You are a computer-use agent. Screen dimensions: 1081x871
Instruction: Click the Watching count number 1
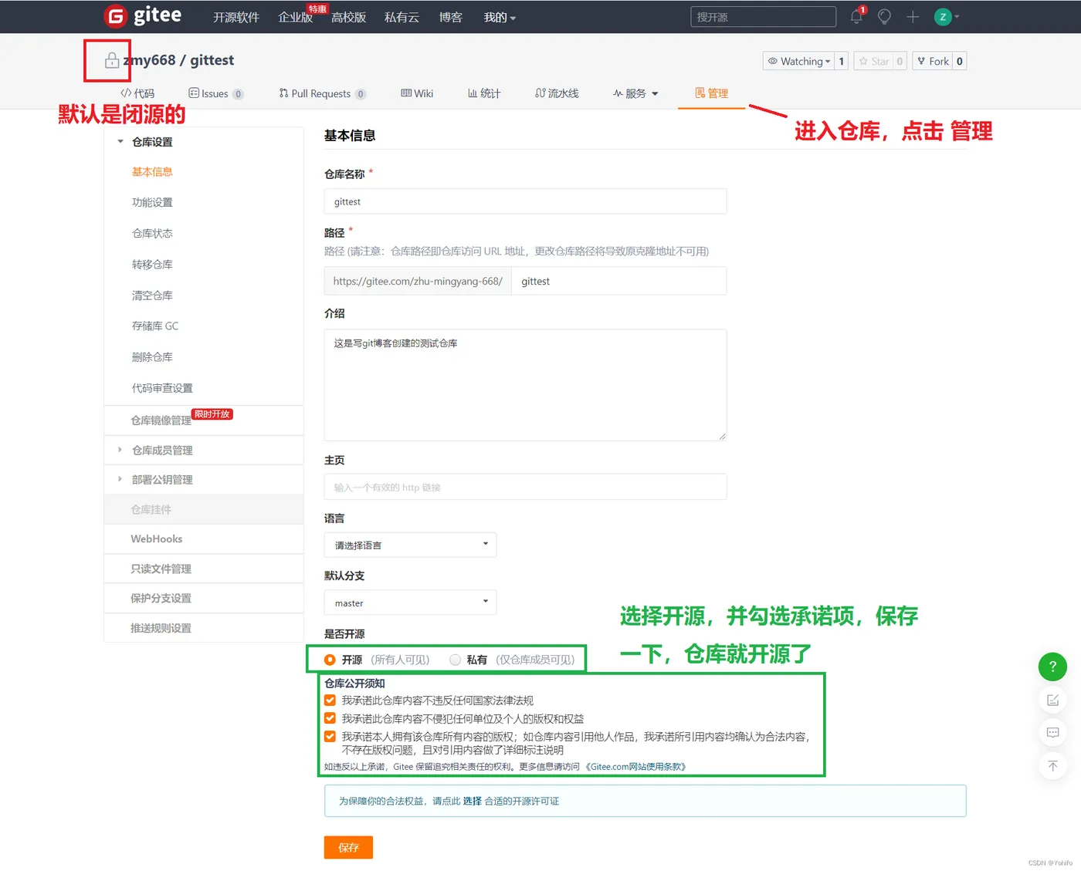[x=842, y=61]
